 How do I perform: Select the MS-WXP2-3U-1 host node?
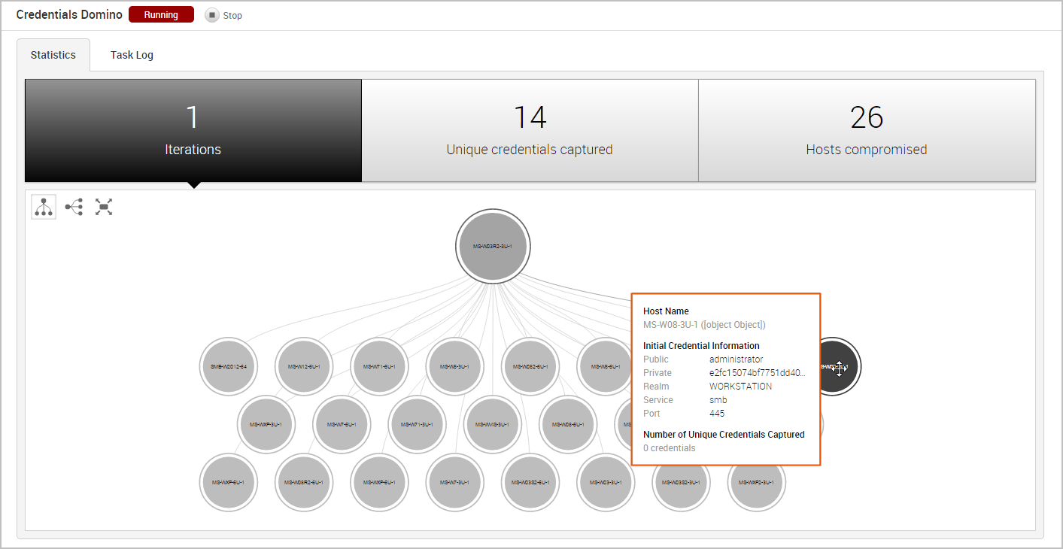[x=756, y=482]
